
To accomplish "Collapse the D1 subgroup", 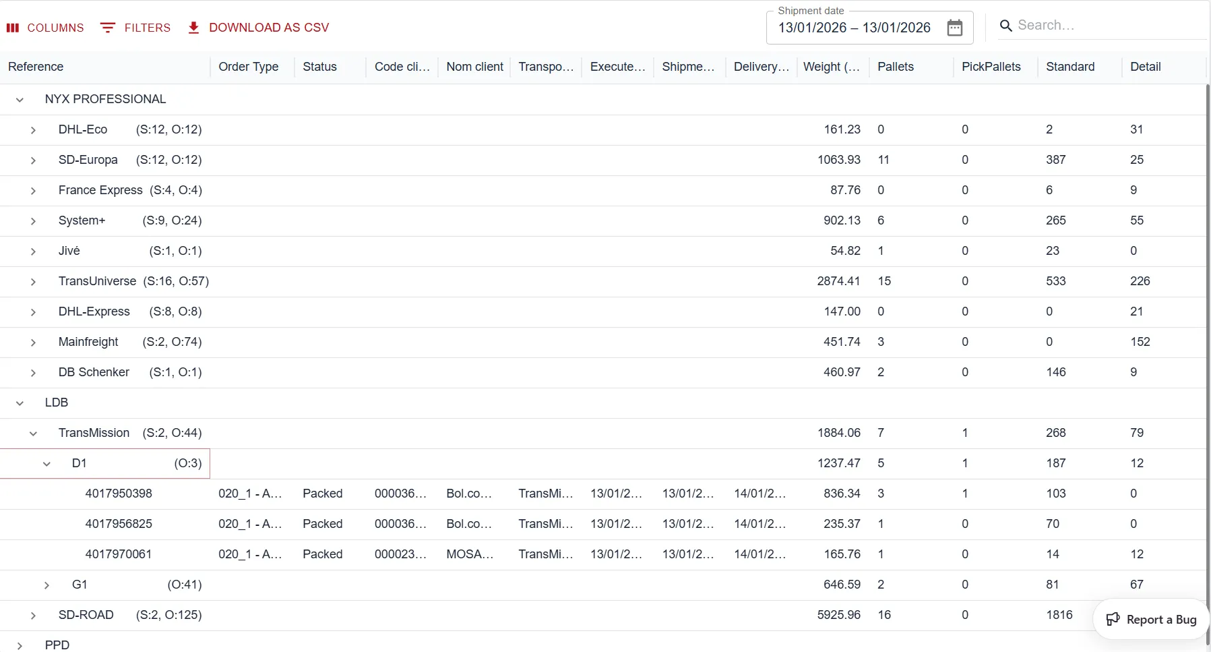I will click(x=46, y=464).
